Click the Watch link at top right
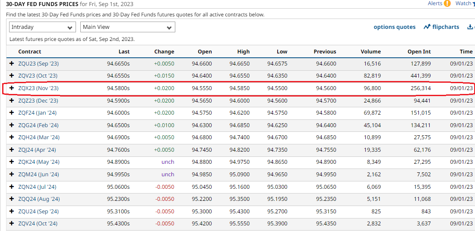 [464, 3]
